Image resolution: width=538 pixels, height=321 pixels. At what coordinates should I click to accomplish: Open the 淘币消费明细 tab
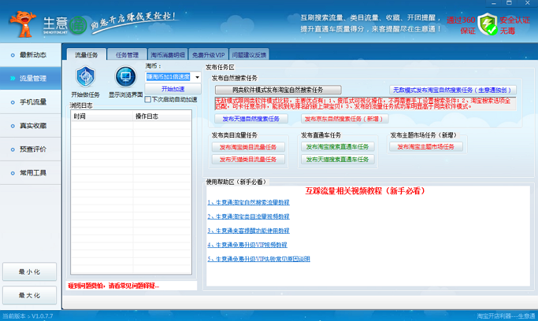[168, 55]
